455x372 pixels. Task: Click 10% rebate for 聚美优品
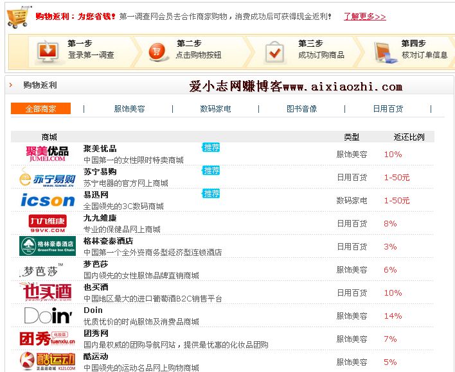(393, 155)
